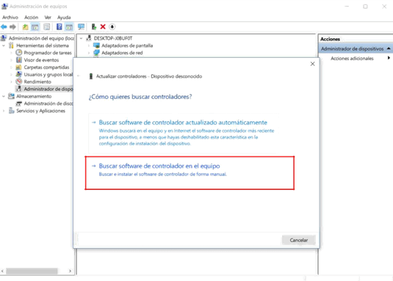Click the gray forward arrow in toolbar
The height and width of the screenshot is (281, 393).
point(12,26)
